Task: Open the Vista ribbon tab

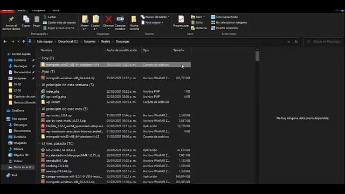Action: pyautogui.click(x=56, y=10)
